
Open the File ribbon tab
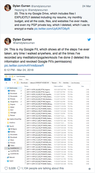pos(8,80)
